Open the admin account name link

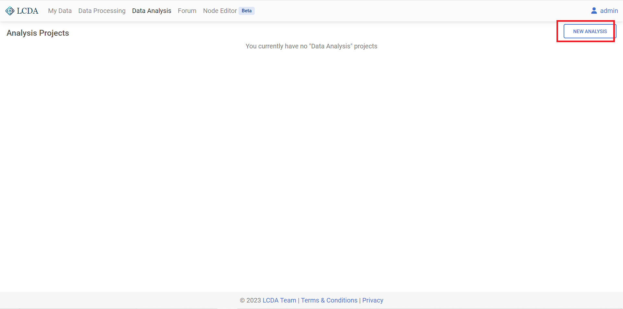point(609,11)
